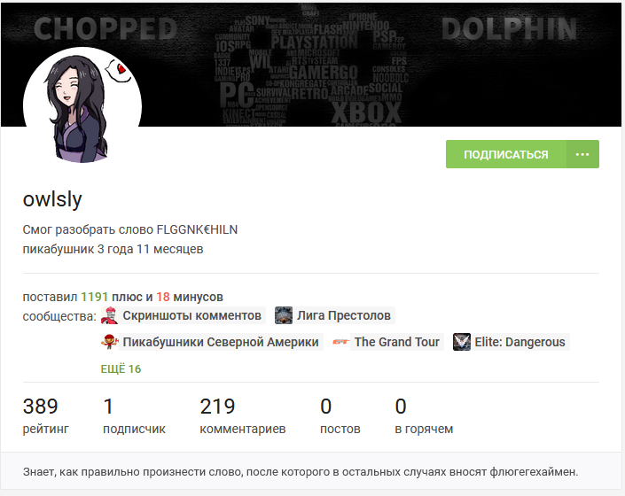Click the Подписаться subscribe button
This screenshot has height=496, width=625.
point(506,154)
